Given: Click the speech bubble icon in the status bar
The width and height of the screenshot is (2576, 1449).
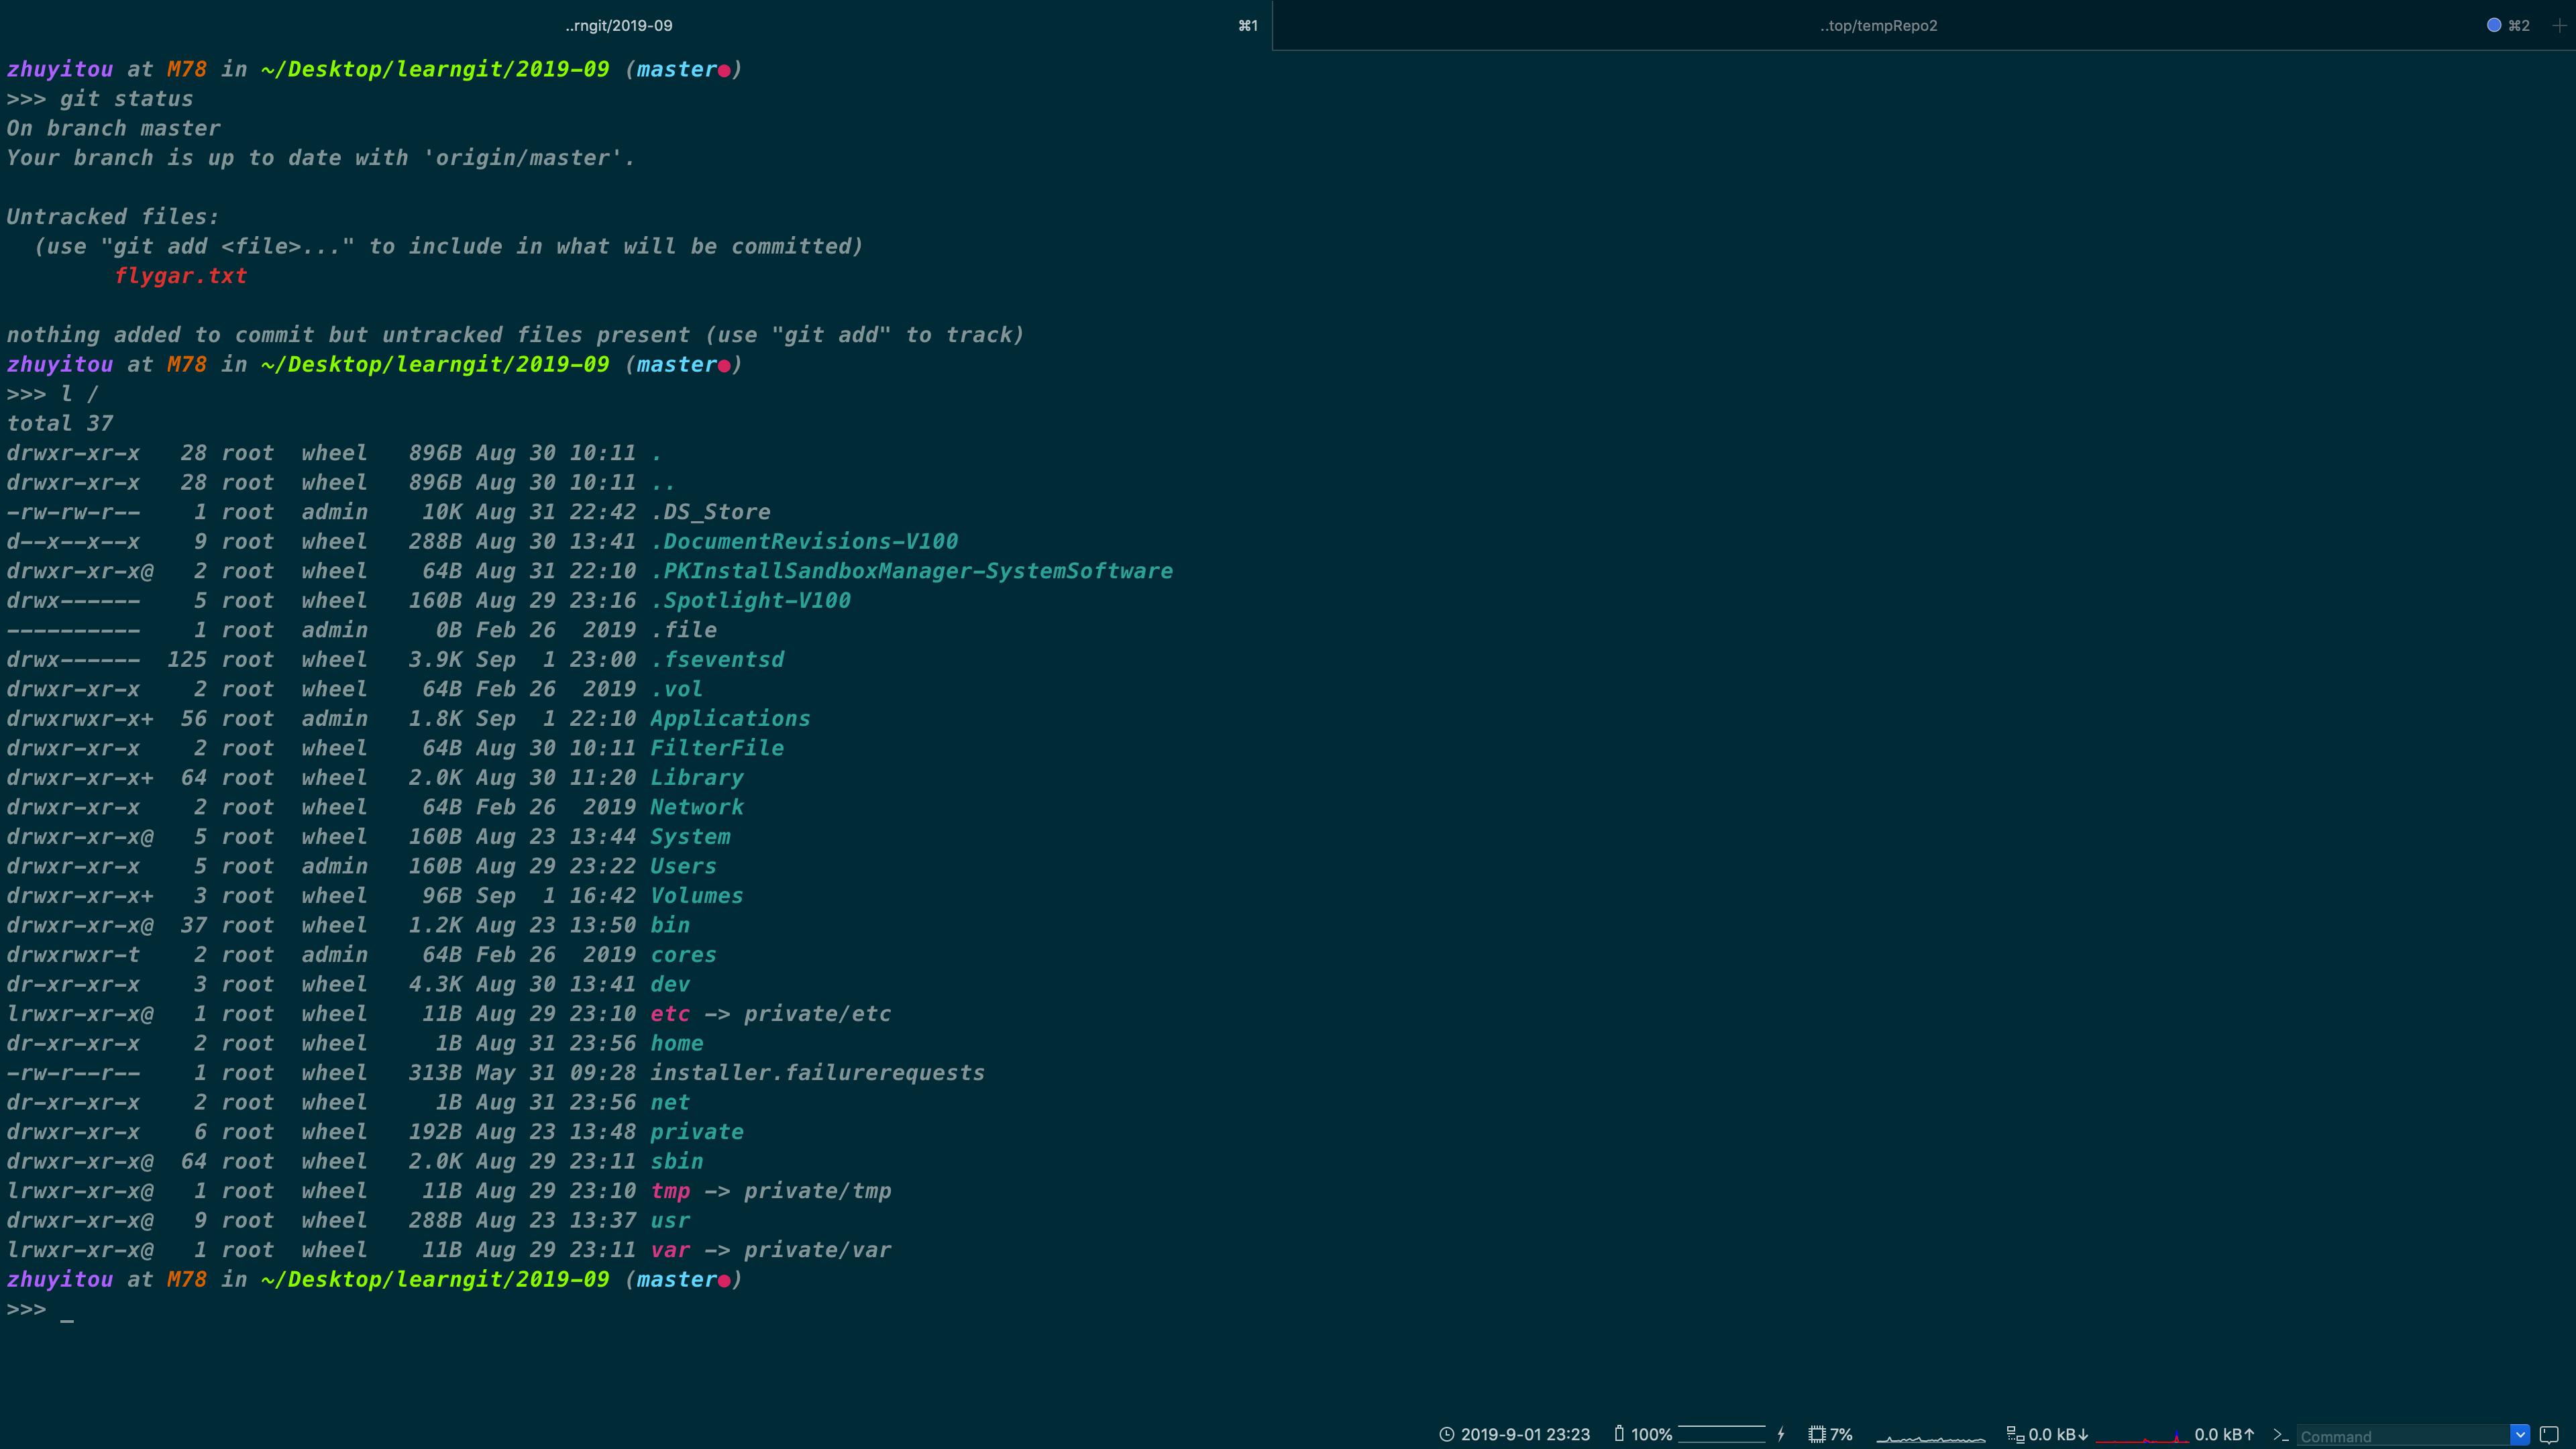Looking at the screenshot, I should 2550,1434.
